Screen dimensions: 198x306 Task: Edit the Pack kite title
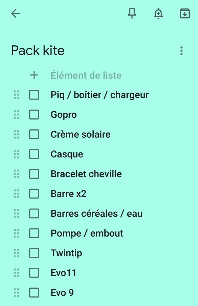tap(38, 51)
